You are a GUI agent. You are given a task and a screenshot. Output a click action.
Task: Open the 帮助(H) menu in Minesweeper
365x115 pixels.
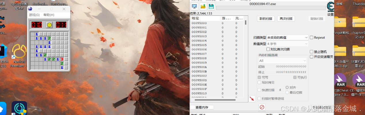point(49,15)
